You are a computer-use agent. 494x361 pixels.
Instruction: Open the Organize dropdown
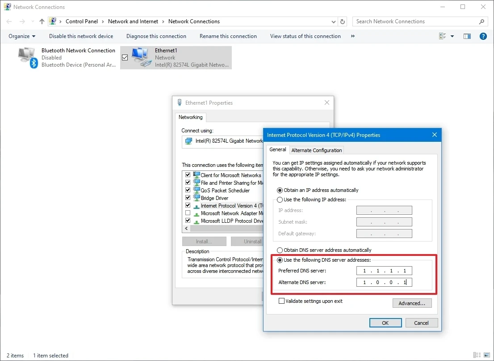click(x=21, y=36)
